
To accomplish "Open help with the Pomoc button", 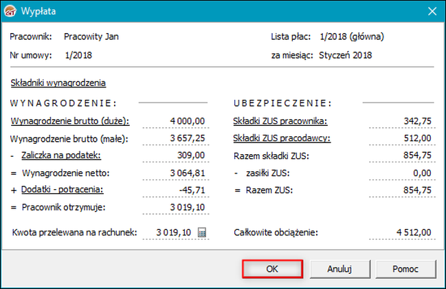I will pyautogui.click(x=403, y=269).
